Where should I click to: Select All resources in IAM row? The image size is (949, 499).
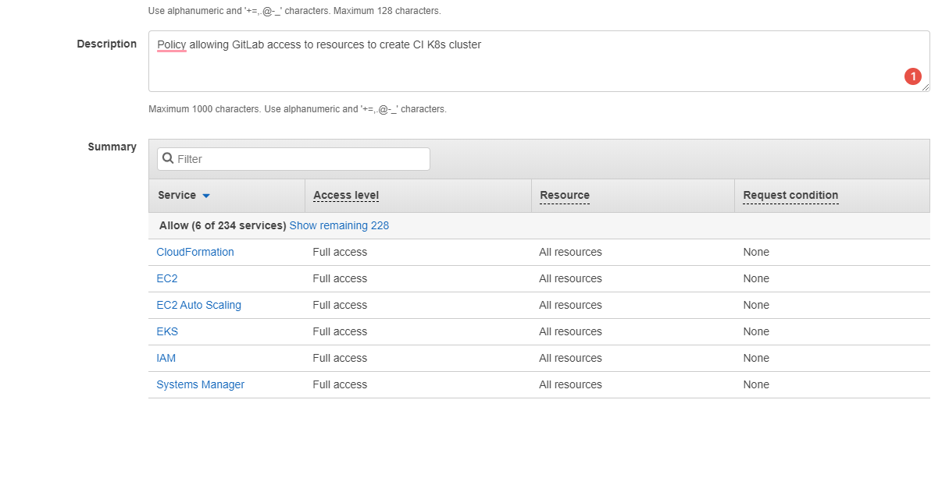pyautogui.click(x=570, y=358)
